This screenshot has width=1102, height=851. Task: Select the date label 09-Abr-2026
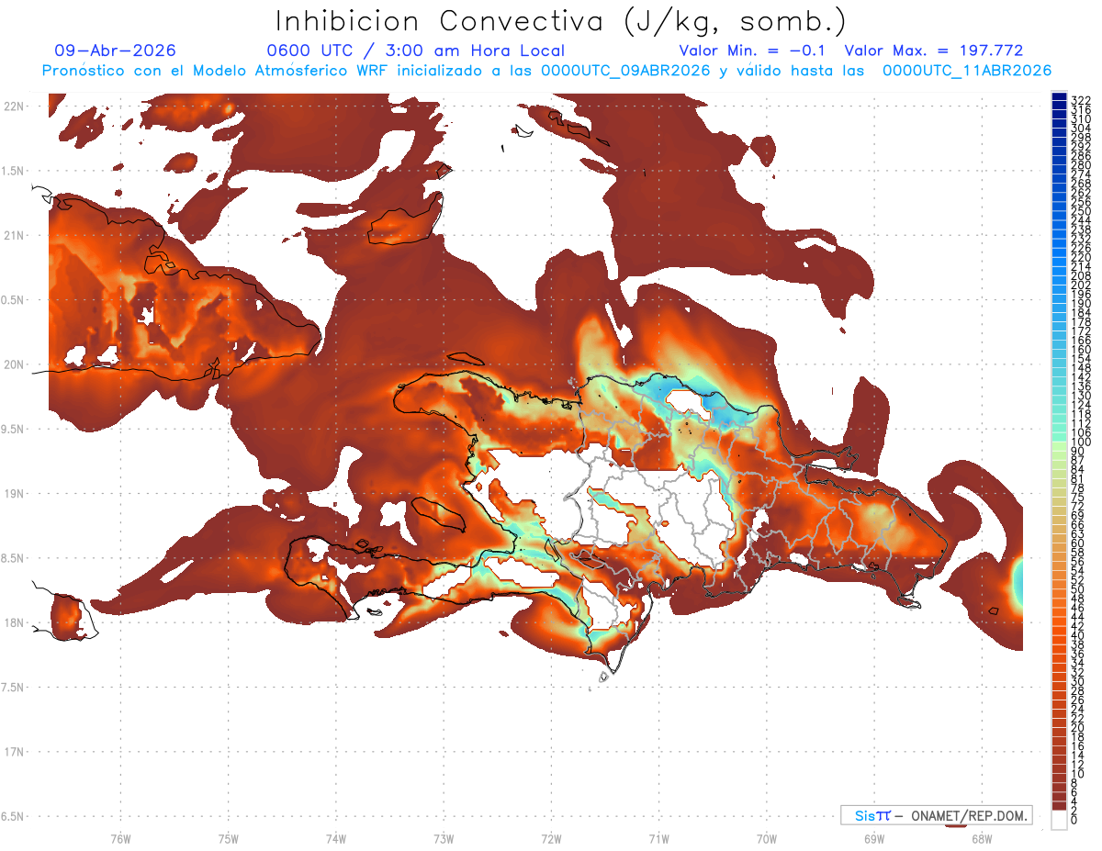pyautogui.click(x=116, y=50)
